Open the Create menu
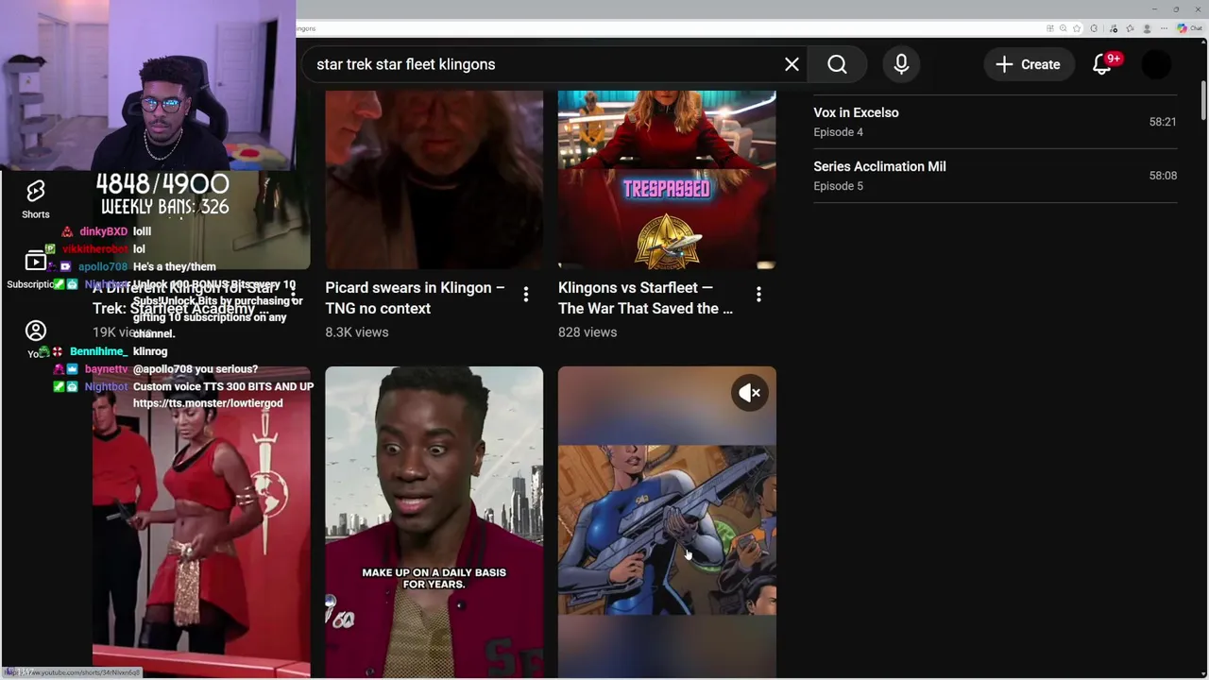The image size is (1209, 680). click(1028, 64)
